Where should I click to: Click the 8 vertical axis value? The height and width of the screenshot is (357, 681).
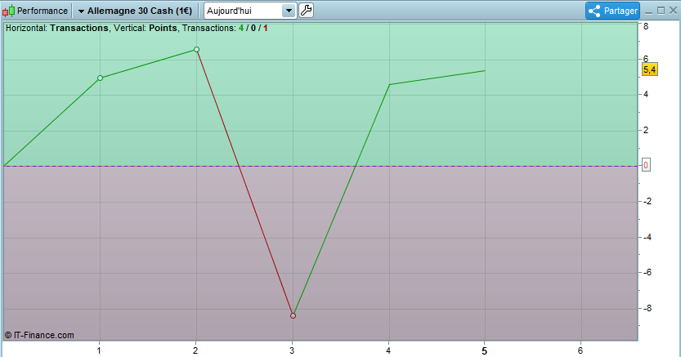point(646,26)
